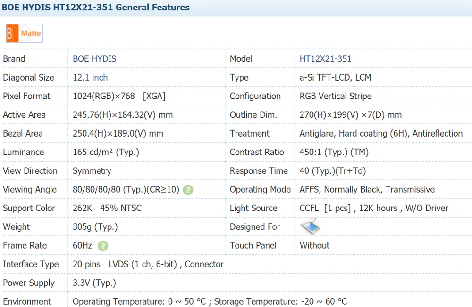This screenshot has height=307, width=472.
Task: Click the Pixel Format value '1024(RGB)×768 [XGA]'
Action: tap(119, 96)
